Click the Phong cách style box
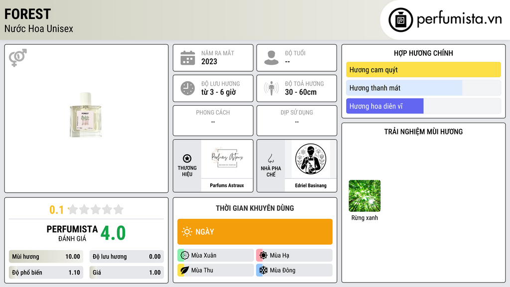Image resolution: width=510 pixels, height=287 pixels. click(213, 121)
